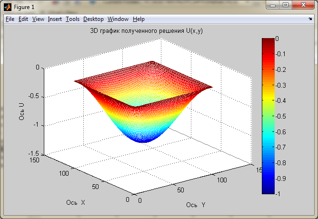
Task: Click the plot title '3D график полученного решения U(x,y)'
Action: coord(146,31)
